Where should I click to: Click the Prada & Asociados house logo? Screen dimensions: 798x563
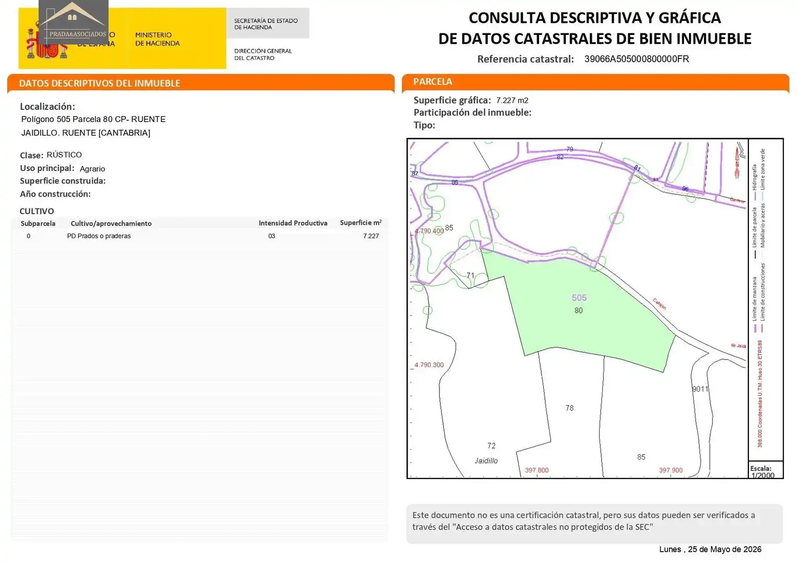tap(73, 21)
